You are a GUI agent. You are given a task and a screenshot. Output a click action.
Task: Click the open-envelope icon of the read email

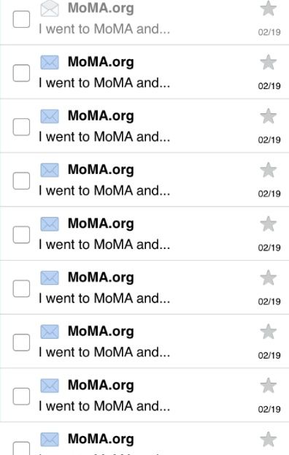[x=50, y=9]
